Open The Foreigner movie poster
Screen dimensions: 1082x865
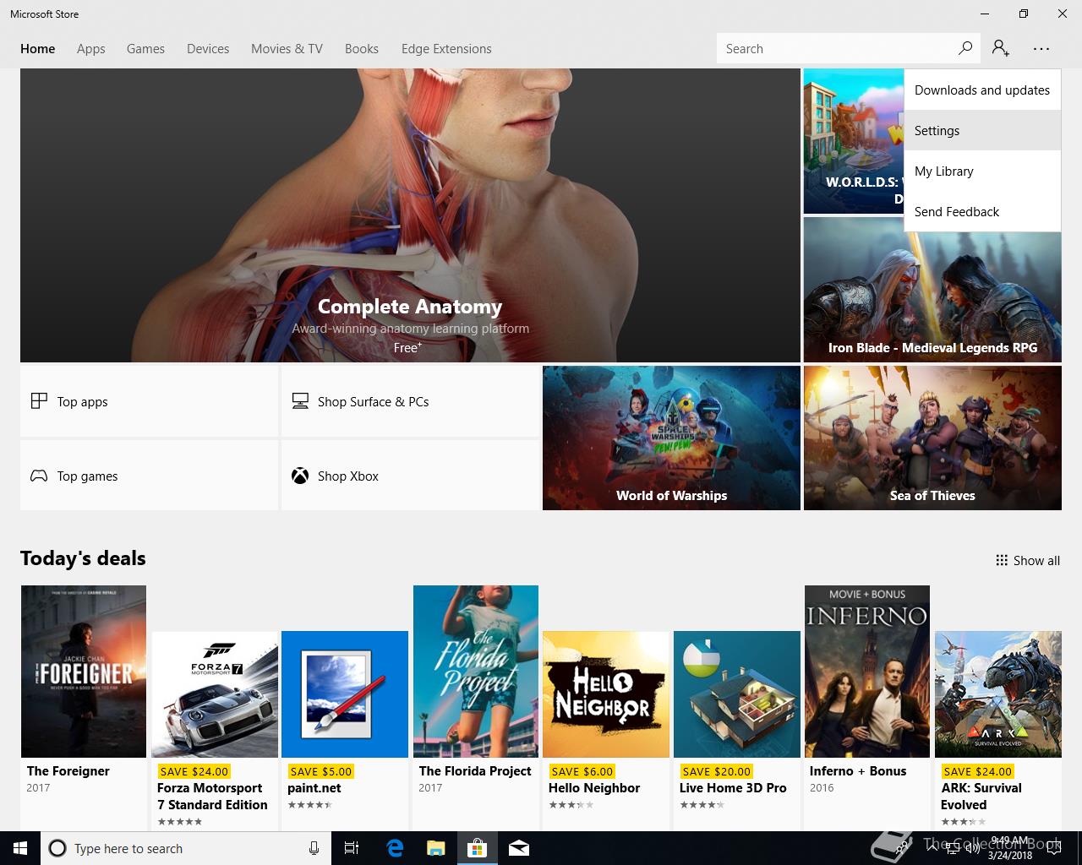84,672
